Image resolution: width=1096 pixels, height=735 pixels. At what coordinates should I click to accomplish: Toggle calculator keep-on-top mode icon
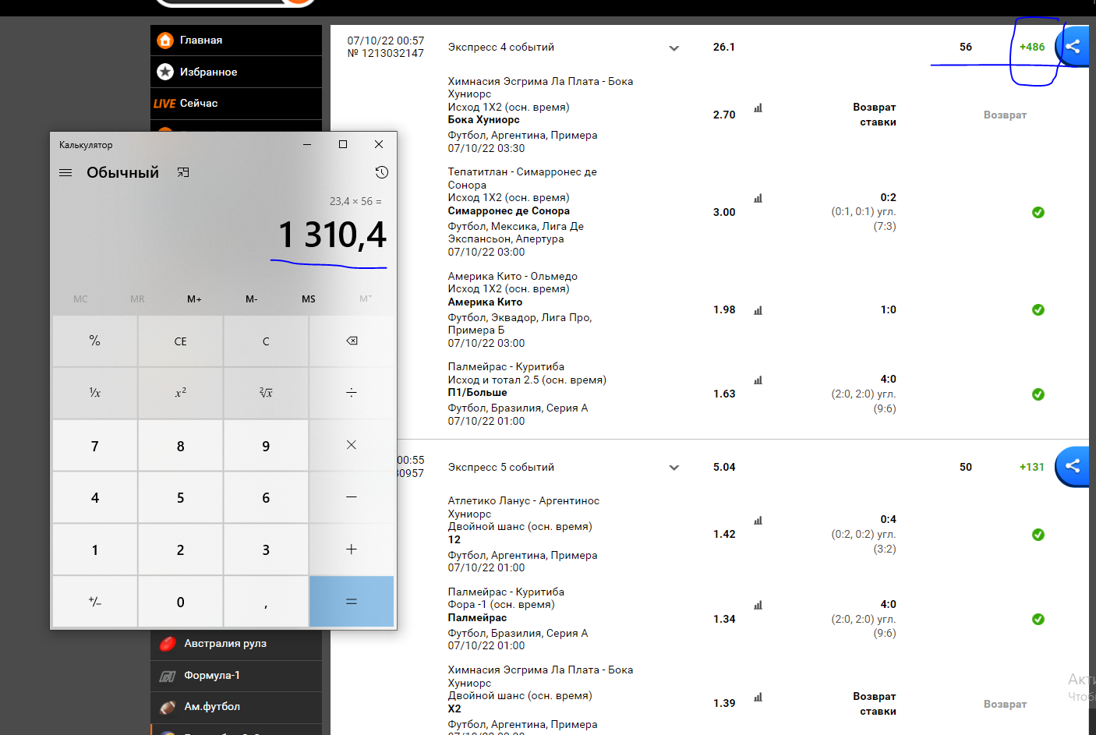click(x=183, y=172)
